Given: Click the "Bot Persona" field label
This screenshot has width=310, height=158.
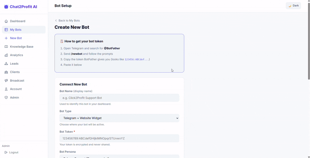Looking at the screenshot, I should tap(68, 152).
